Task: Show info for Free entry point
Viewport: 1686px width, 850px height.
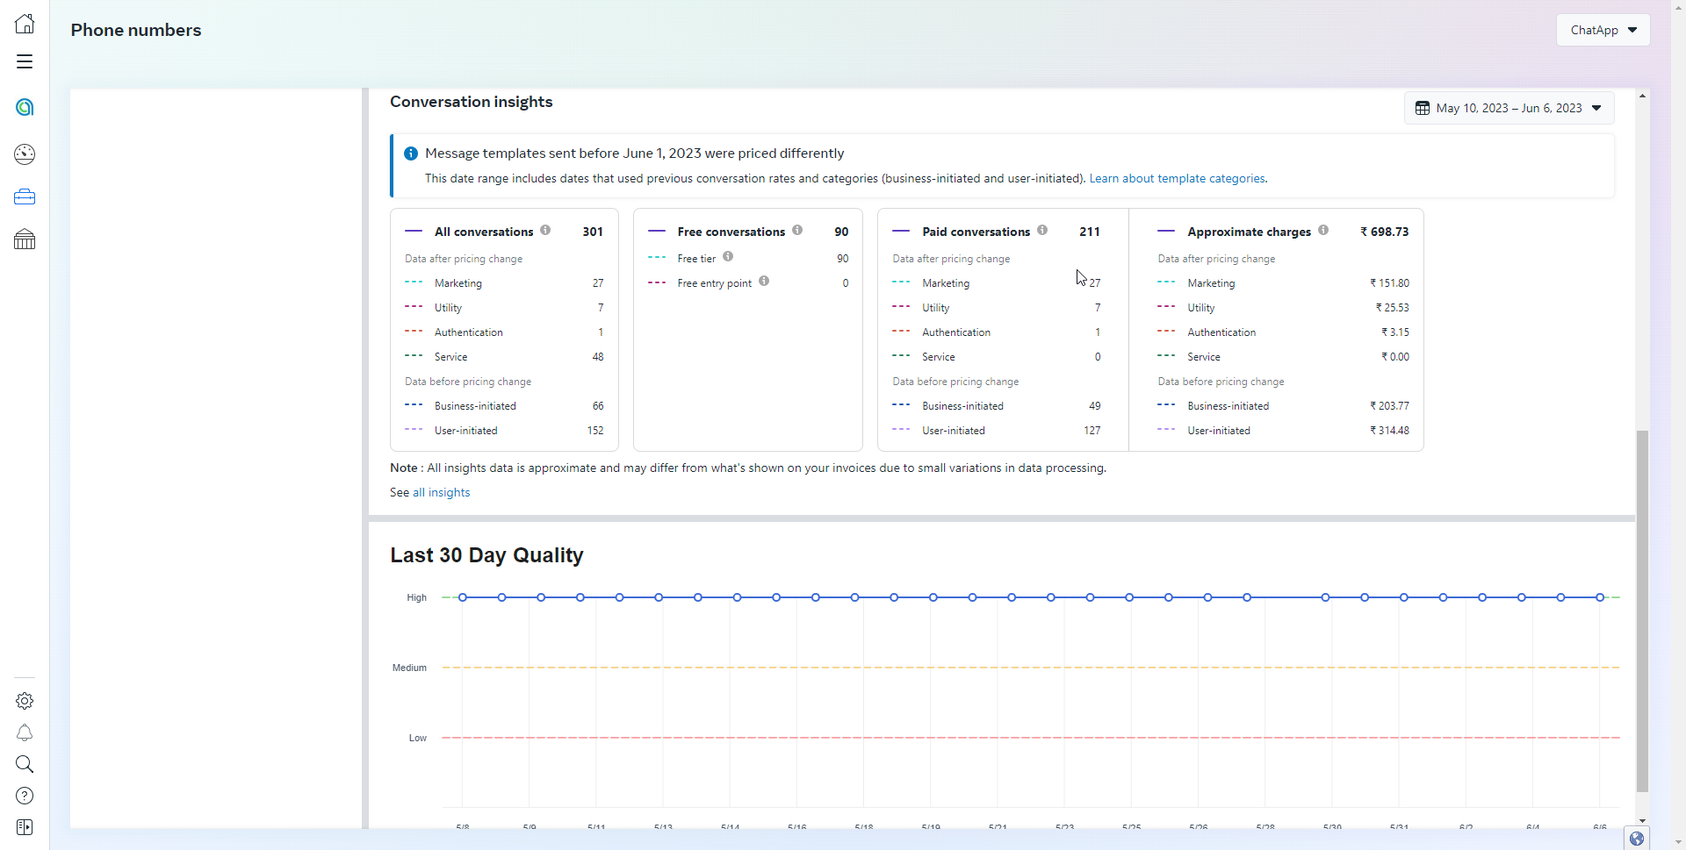Action: tap(764, 282)
